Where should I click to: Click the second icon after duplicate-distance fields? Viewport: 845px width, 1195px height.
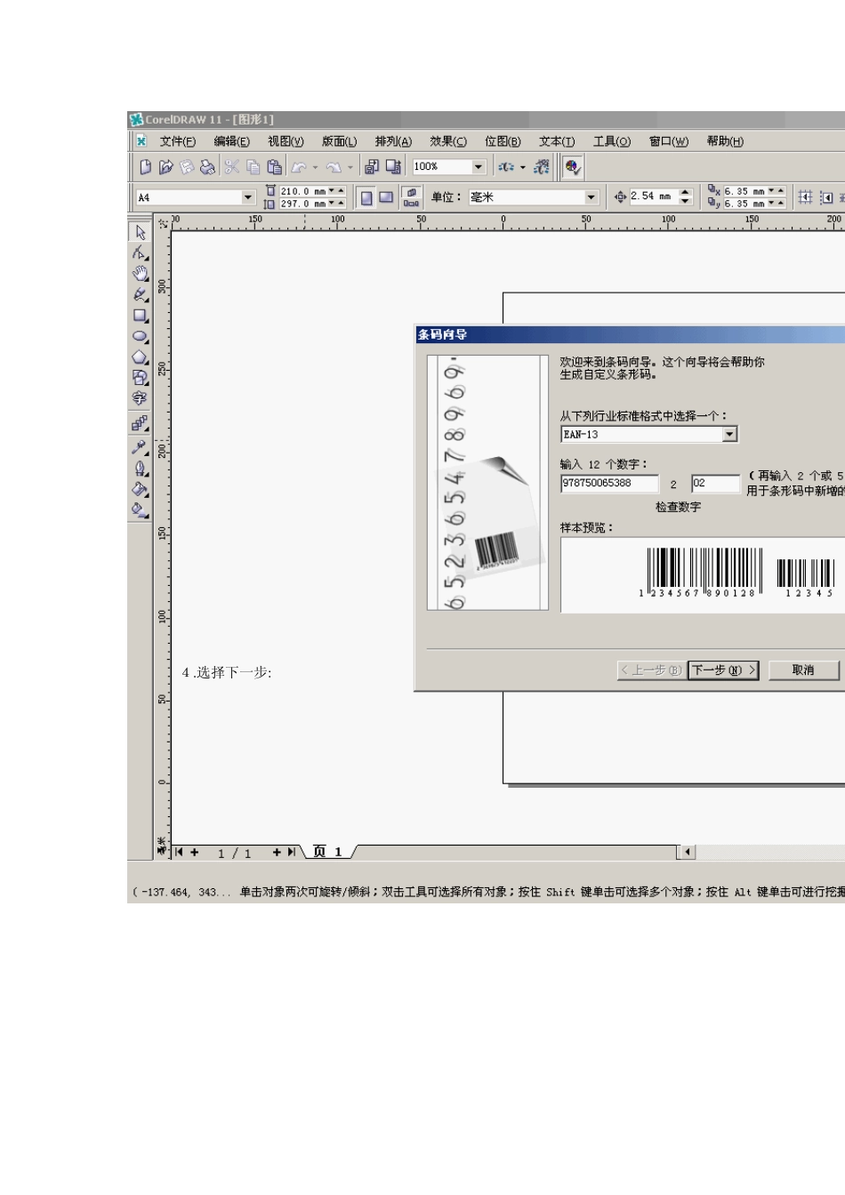tap(826, 197)
